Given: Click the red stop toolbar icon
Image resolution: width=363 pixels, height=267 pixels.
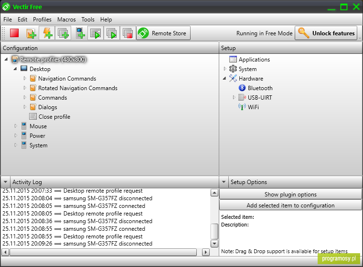Looking at the screenshot, I should [14, 33].
